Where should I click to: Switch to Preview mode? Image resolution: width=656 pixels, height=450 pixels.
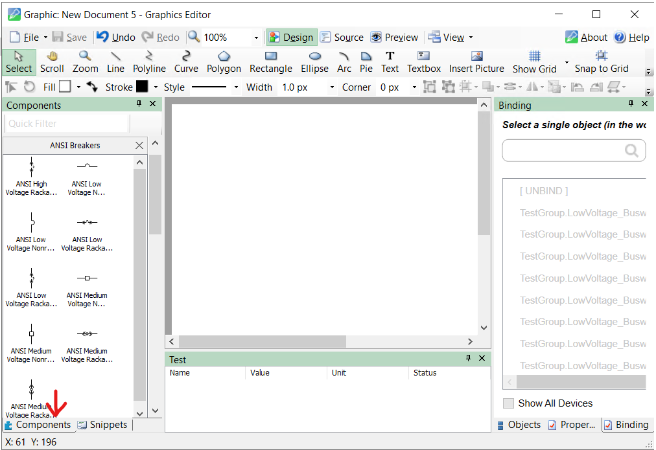coord(395,37)
